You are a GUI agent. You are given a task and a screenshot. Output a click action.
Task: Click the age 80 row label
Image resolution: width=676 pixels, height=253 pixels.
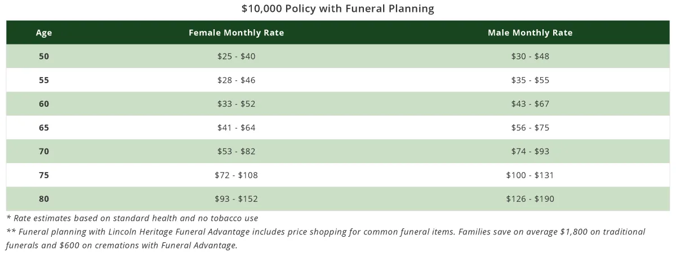click(44, 198)
